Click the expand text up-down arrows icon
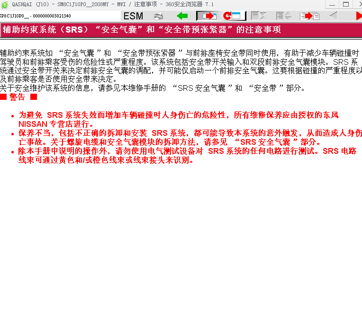 (x=284, y=16)
